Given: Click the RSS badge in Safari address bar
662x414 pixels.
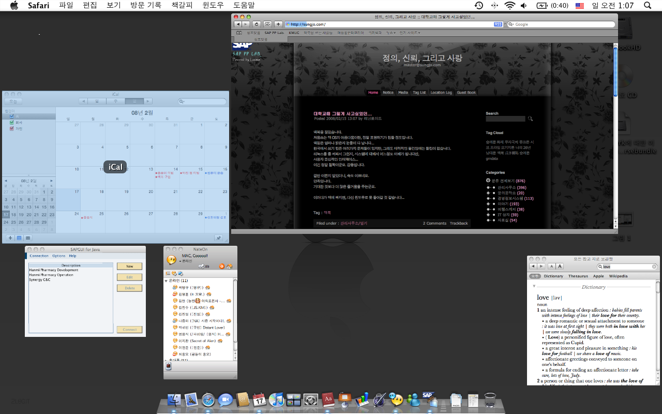Looking at the screenshot, I should [498, 24].
